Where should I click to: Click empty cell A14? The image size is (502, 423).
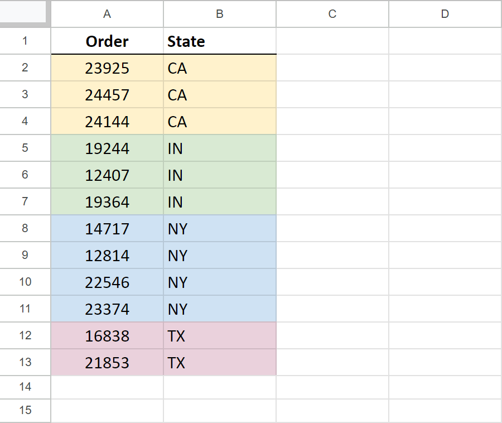pos(107,387)
